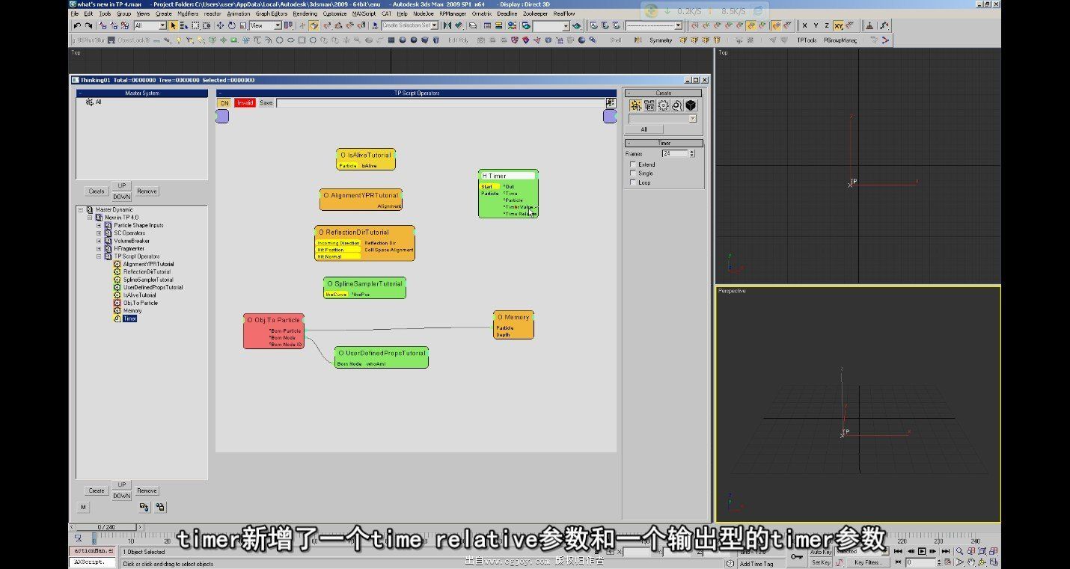
Task: Expand the VolumeBreaker node
Action: click(x=99, y=241)
